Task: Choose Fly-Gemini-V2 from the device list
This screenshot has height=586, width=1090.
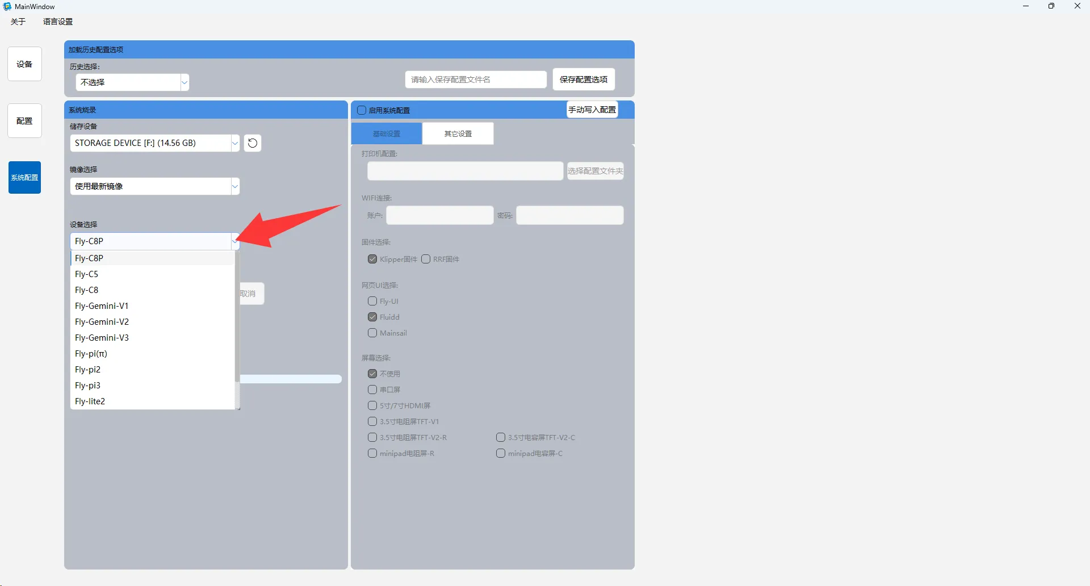Action: tap(102, 322)
